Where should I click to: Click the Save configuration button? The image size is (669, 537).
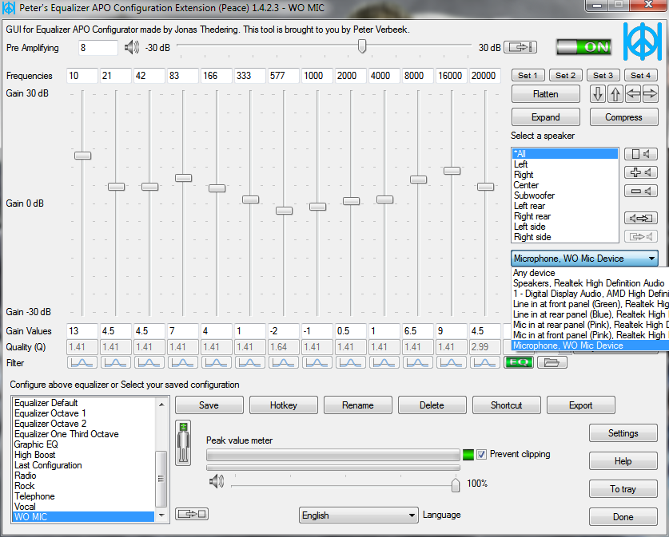pyautogui.click(x=209, y=405)
